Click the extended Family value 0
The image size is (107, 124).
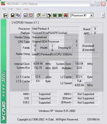click(x=35, y=50)
